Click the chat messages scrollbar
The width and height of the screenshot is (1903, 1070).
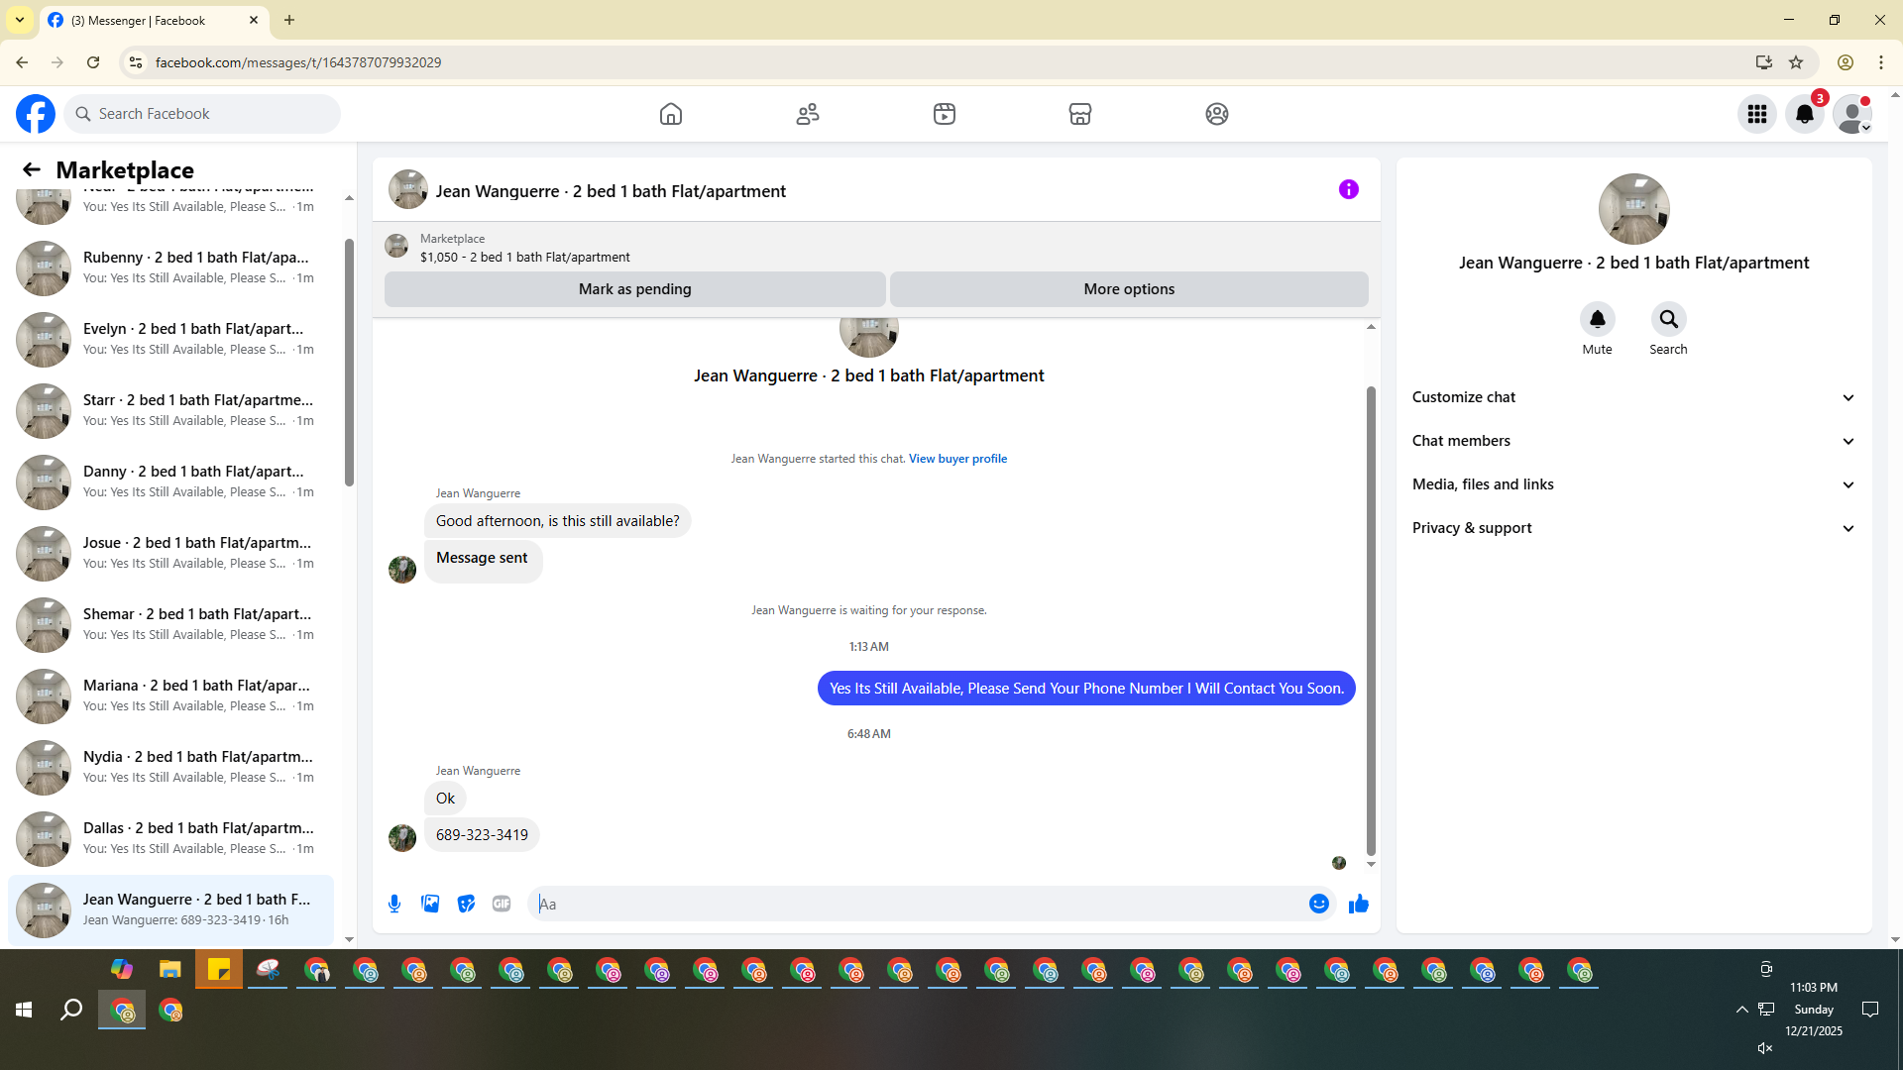[x=1371, y=620]
